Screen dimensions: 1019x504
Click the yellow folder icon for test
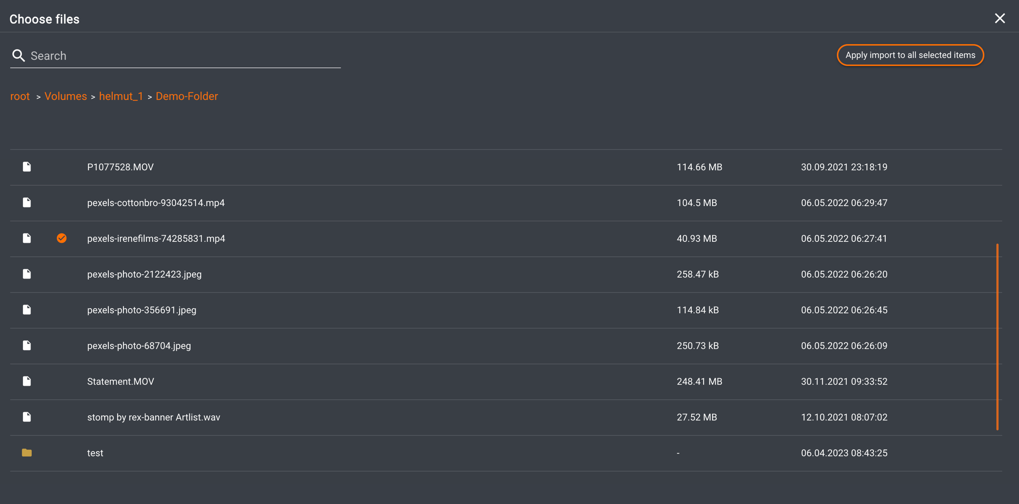pos(27,453)
